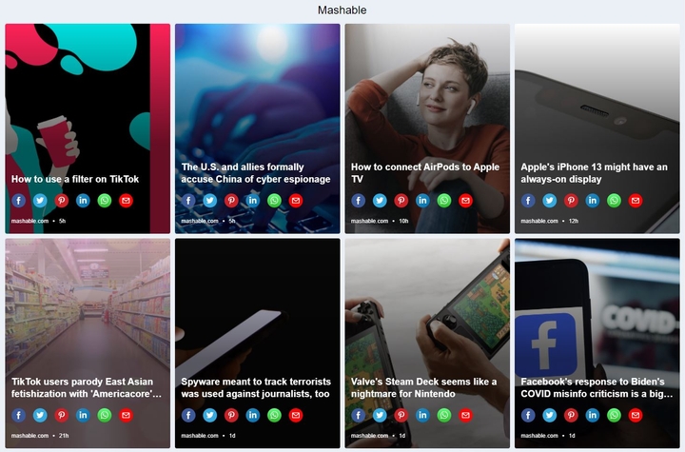Open "How to use a filter on TikTok"
This screenshot has height=452, width=685.
click(75, 179)
